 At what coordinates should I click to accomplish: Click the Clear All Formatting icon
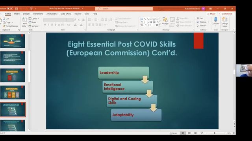click(83, 20)
